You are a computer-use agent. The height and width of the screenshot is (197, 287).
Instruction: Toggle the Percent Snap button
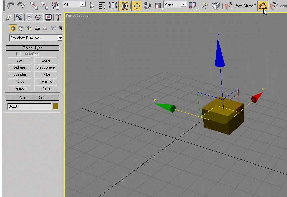(x=274, y=6)
